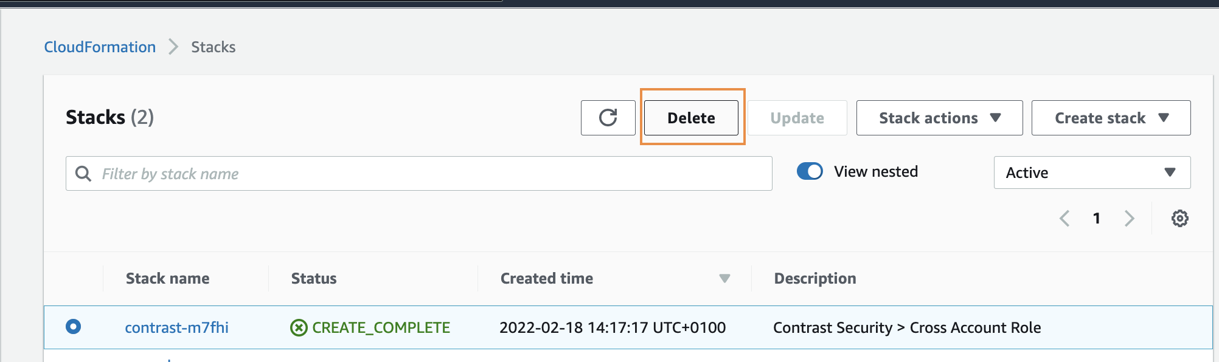The width and height of the screenshot is (1219, 362).
Task: Open table preferences gear icon
Action: pyautogui.click(x=1179, y=219)
